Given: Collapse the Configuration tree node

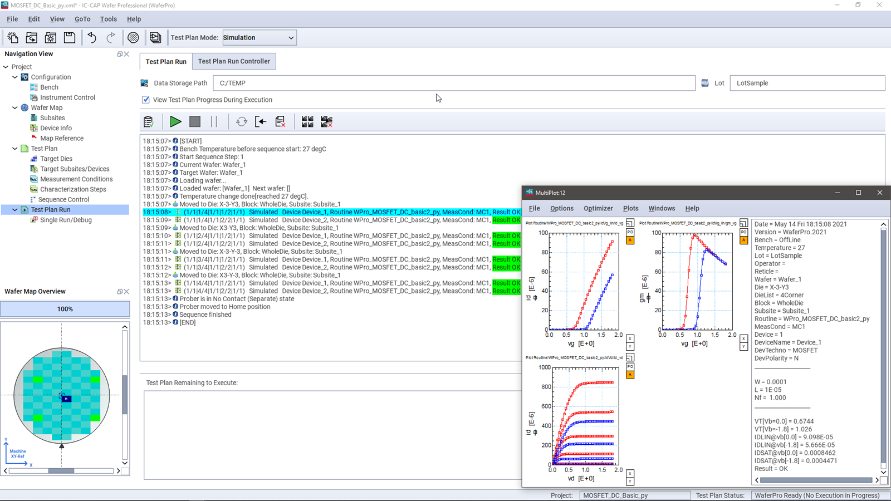Looking at the screenshot, I should point(15,77).
